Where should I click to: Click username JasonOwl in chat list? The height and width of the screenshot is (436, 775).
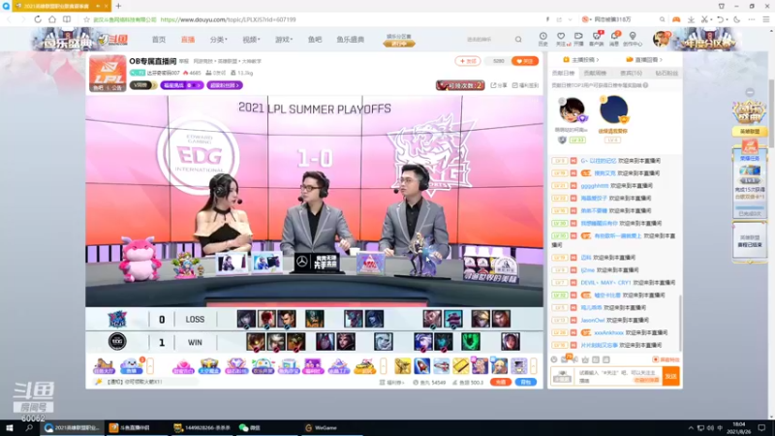click(x=593, y=321)
